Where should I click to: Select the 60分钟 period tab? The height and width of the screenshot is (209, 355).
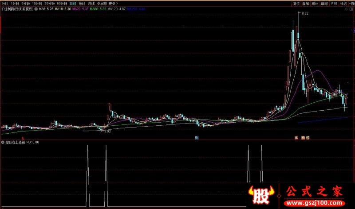62,4
